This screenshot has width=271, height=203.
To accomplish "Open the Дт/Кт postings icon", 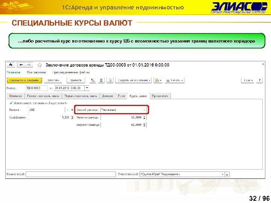I will click(x=93, y=80).
